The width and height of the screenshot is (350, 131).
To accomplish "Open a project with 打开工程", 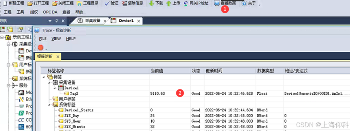I will (x=38, y=3).
